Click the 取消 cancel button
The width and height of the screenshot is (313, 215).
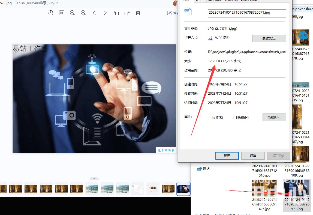click(x=253, y=156)
